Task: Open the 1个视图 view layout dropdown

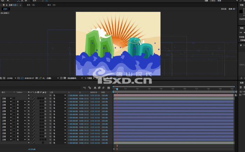Action: [x=90, y=78]
